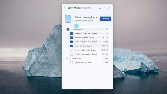167x94 pixels.
Task: Collapse the System cleanup section chevron
Action: (x=71, y=29)
